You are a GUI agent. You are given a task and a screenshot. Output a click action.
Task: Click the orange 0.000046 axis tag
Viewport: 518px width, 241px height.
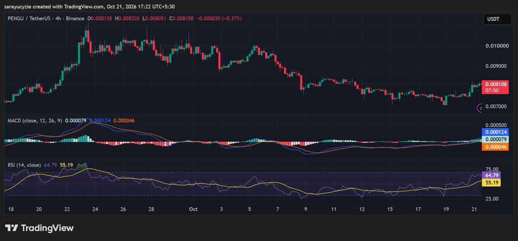pyautogui.click(x=495, y=147)
